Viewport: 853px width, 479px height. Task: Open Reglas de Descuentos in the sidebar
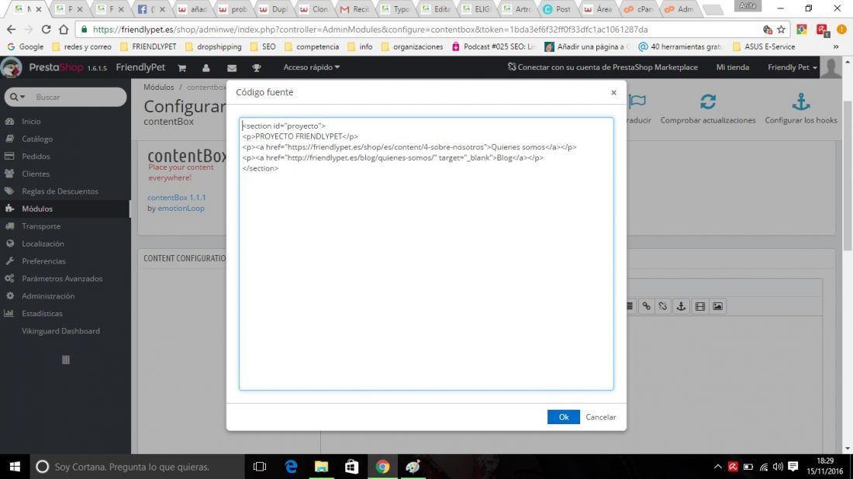[x=60, y=191]
